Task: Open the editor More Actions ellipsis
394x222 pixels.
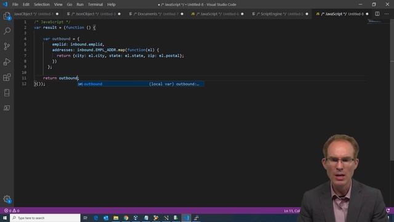Action: click(x=387, y=14)
